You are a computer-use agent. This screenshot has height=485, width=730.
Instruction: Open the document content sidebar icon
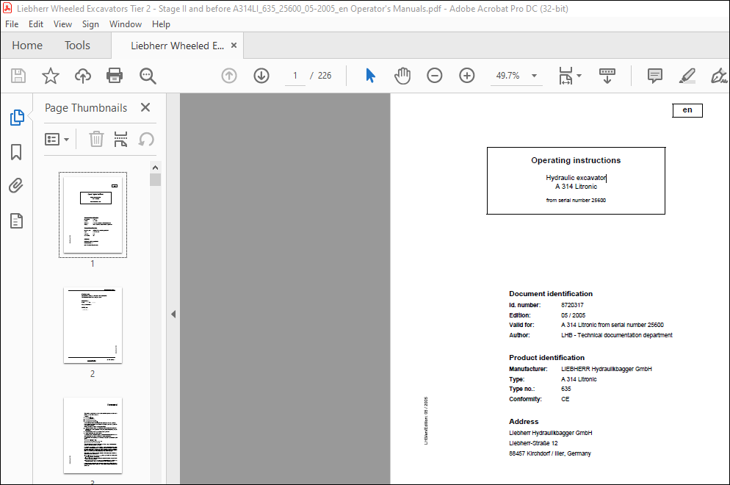16,221
